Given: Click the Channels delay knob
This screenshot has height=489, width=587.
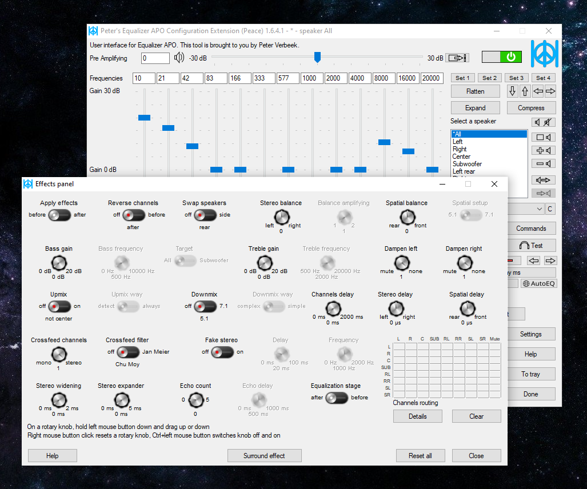Looking at the screenshot, I should [x=333, y=308].
